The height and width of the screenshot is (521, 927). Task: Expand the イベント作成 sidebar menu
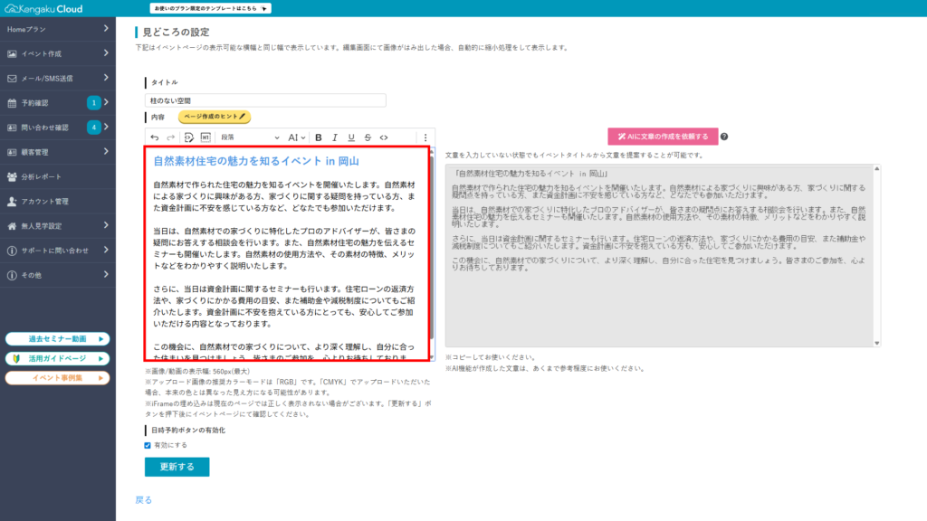58,53
